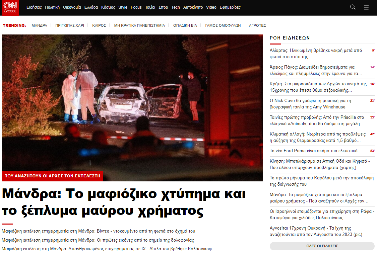Open news item Αλίαρτος: Ηλικιωμένη βρέθηκε νεκρή
This screenshot has width=377, height=254.
[x=316, y=54]
